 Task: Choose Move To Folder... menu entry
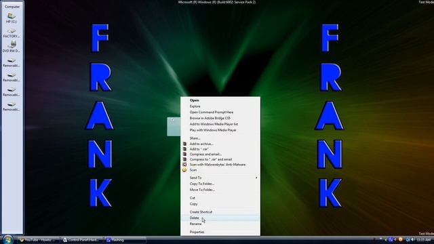220,190
